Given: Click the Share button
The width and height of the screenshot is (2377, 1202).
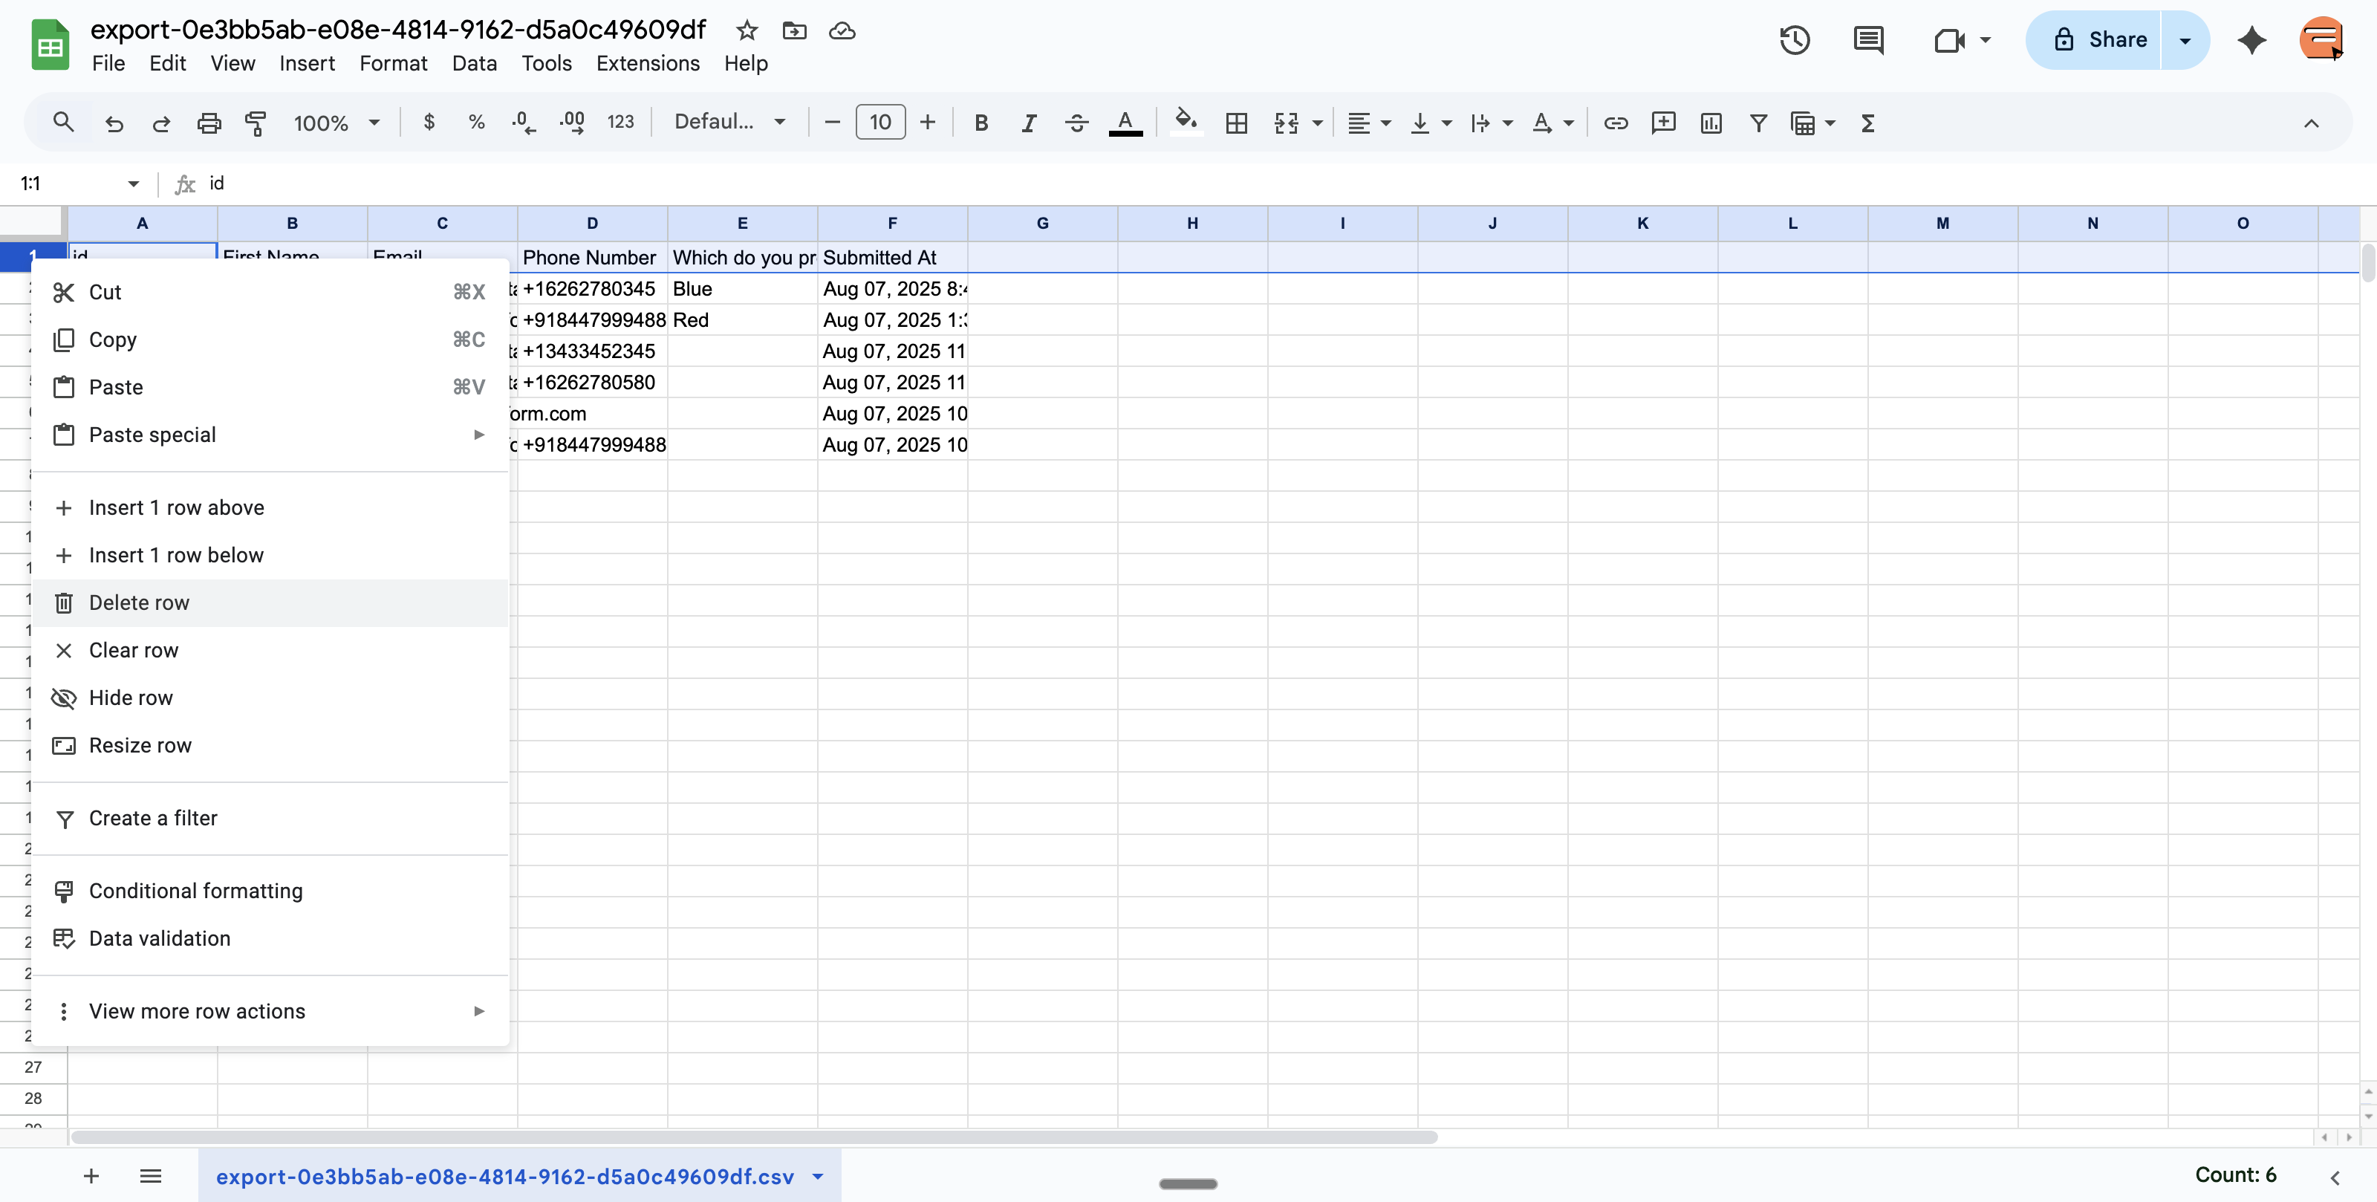Looking at the screenshot, I should 2095,39.
